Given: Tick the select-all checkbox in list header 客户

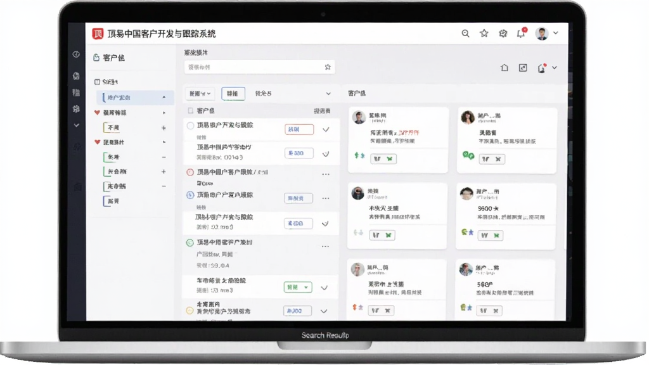Looking at the screenshot, I should pos(190,110).
